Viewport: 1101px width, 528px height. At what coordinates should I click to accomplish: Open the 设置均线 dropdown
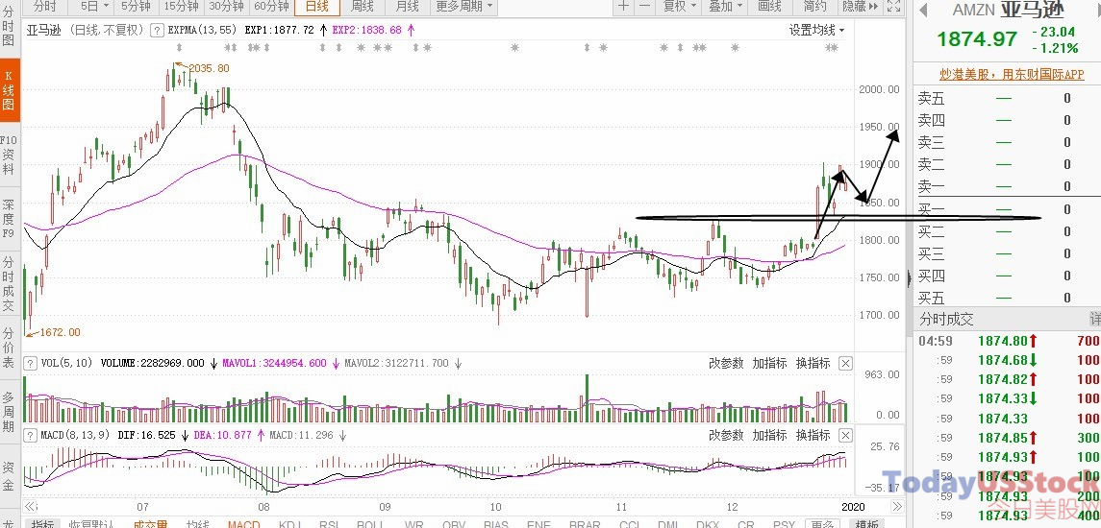(816, 30)
